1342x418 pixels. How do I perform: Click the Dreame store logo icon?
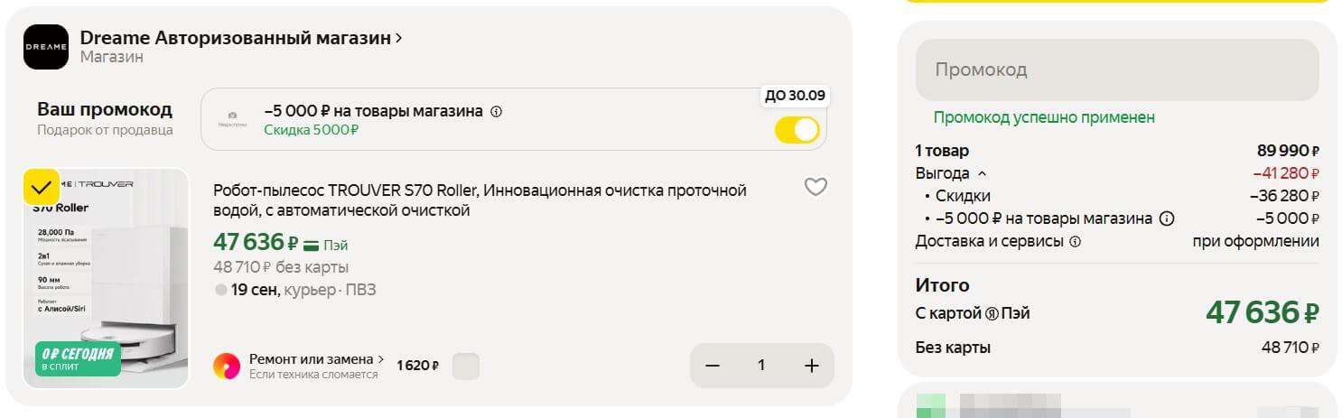pyautogui.click(x=46, y=47)
